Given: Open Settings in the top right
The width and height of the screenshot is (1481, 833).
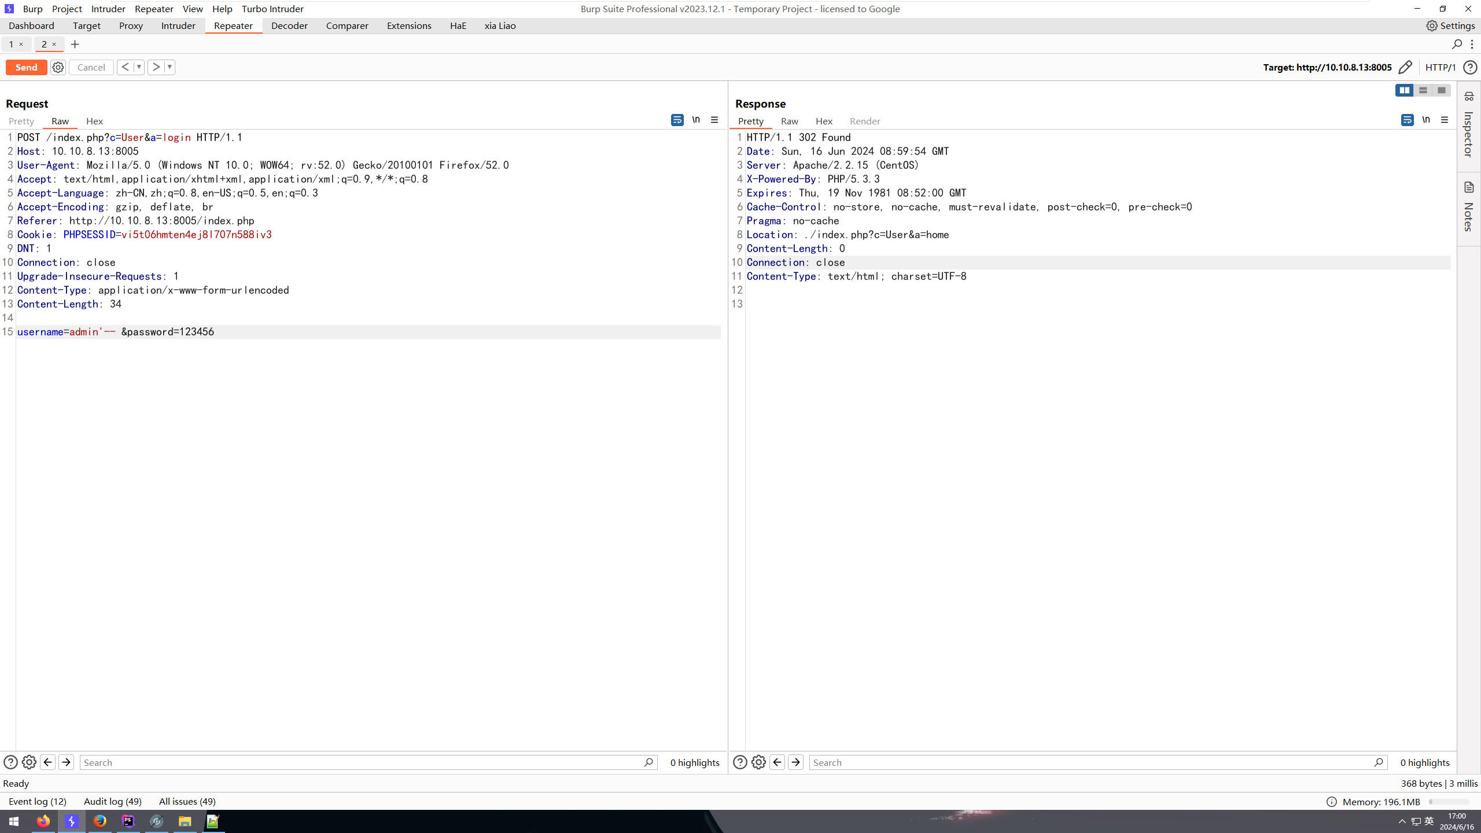Looking at the screenshot, I should point(1450,25).
